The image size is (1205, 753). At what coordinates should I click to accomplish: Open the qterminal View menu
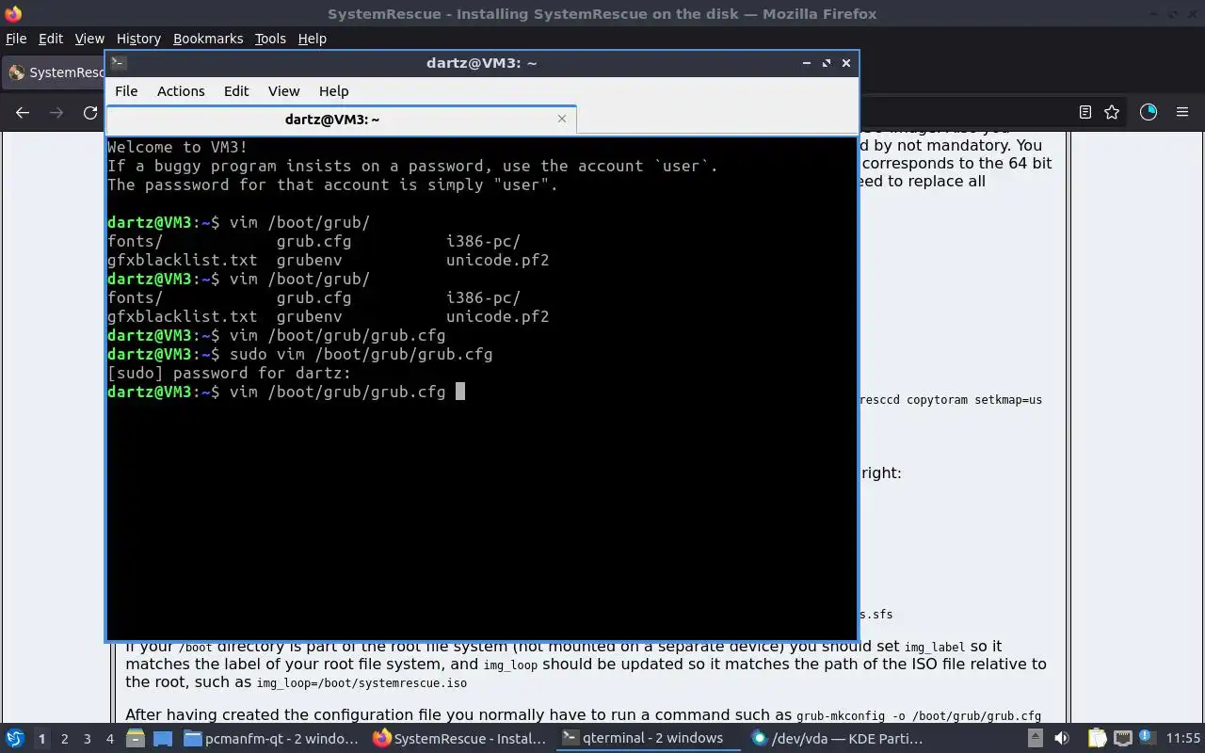[x=283, y=91]
